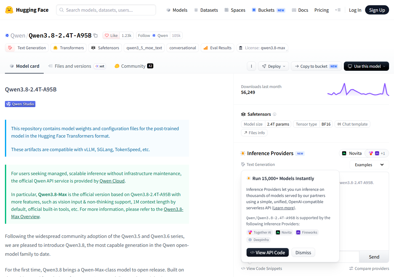Open the Learn more link
The height and width of the screenshot is (277, 394).
pyautogui.click(x=283, y=208)
